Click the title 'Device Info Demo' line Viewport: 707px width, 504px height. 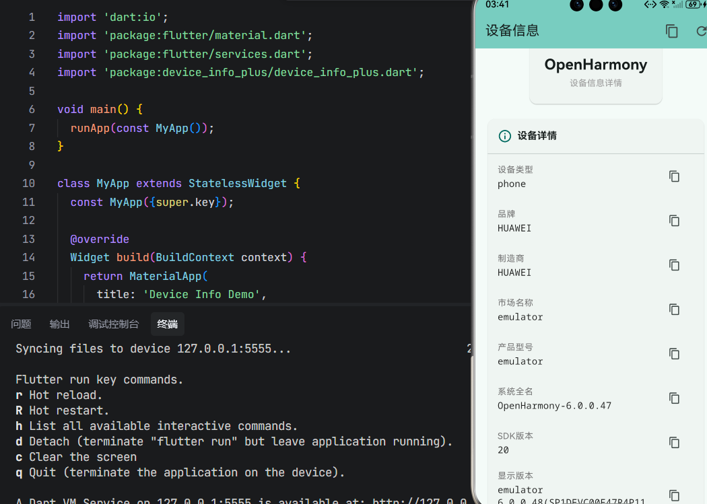tap(182, 295)
